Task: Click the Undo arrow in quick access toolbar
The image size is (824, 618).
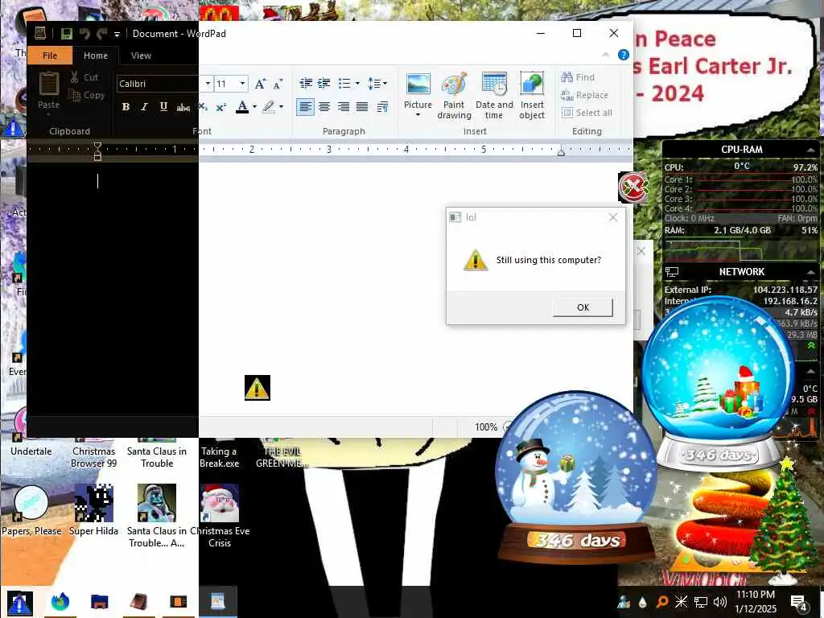Action: coord(84,34)
